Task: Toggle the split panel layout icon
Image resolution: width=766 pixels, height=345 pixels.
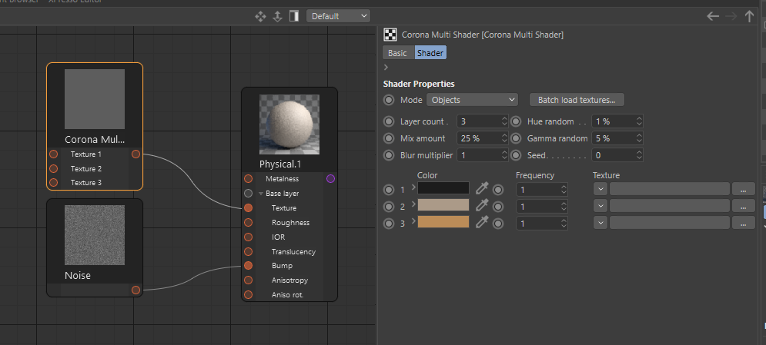Action: (x=293, y=16)
